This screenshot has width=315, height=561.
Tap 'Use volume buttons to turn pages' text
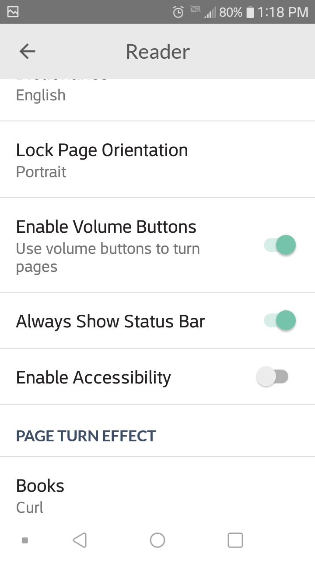click(108, 258)
